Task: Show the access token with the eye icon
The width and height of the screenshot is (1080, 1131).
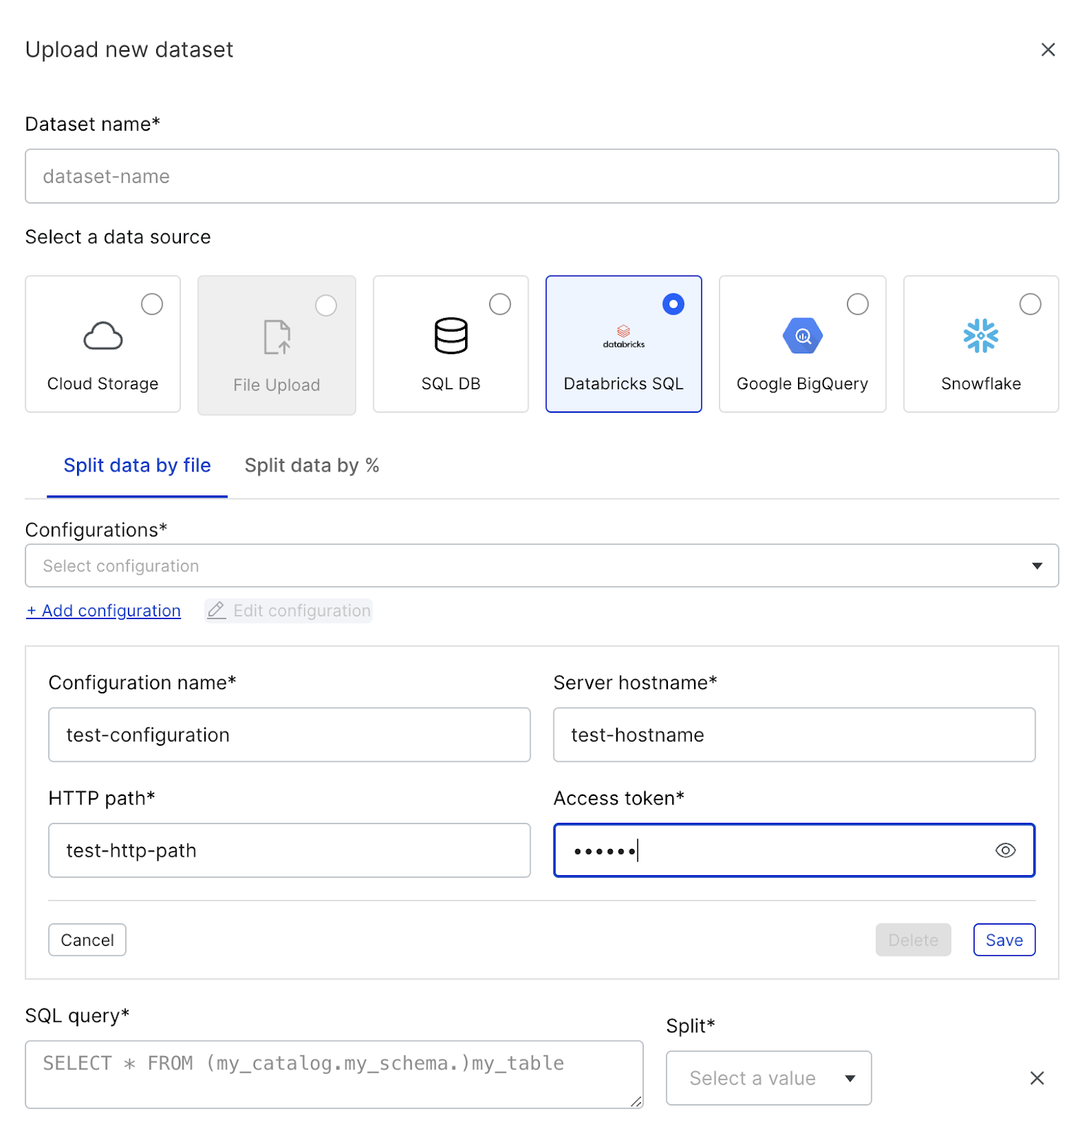Action: tap(1005, 850)
